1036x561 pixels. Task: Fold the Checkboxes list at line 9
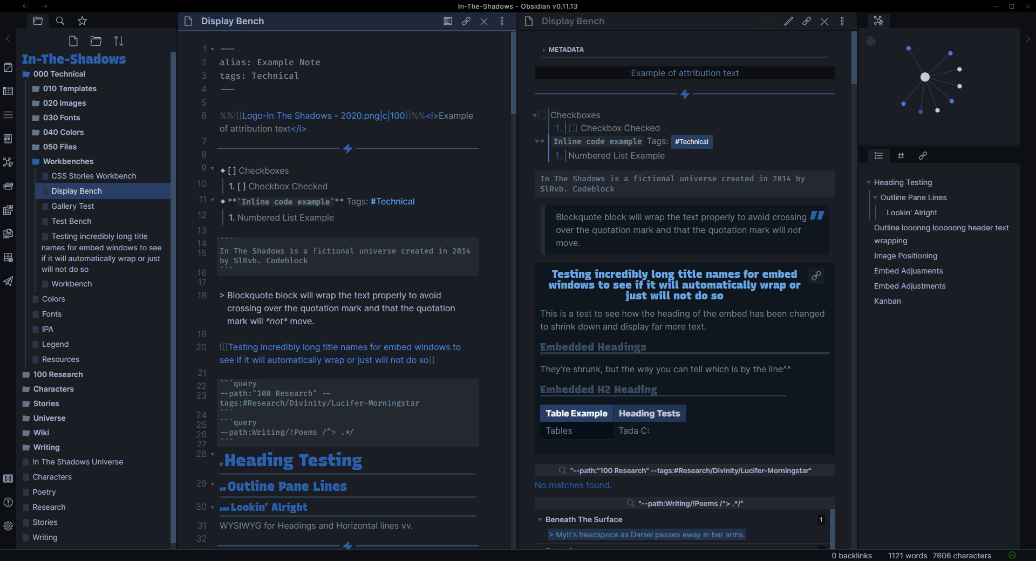click(213, 169)
